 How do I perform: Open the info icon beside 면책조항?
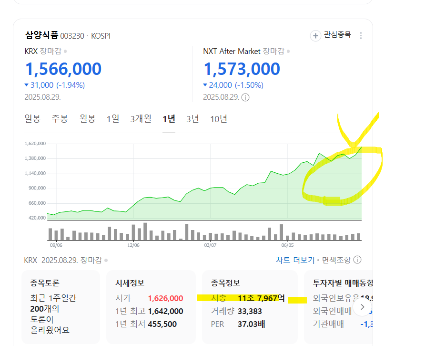357,260
